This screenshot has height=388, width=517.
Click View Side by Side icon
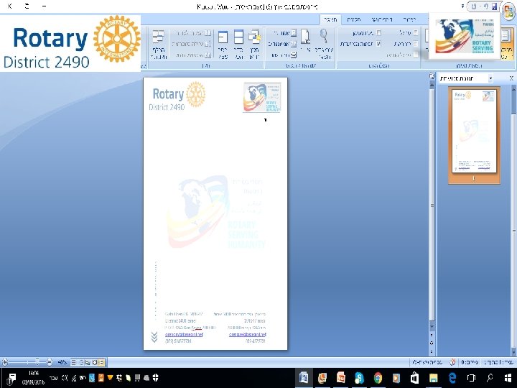click(x=208, y=33)
